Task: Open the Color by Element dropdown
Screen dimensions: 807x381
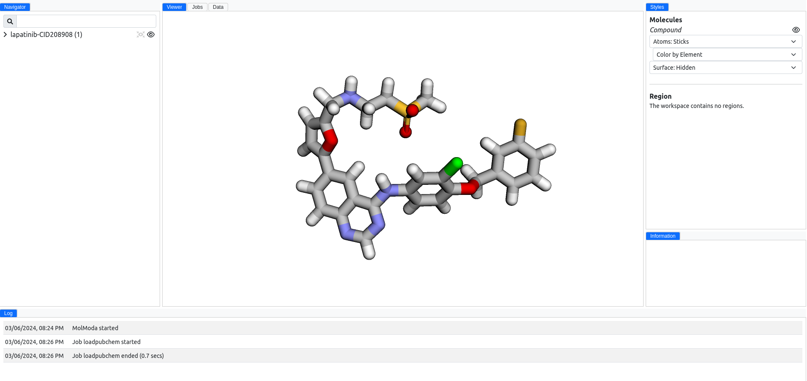Action: (727, 54)
